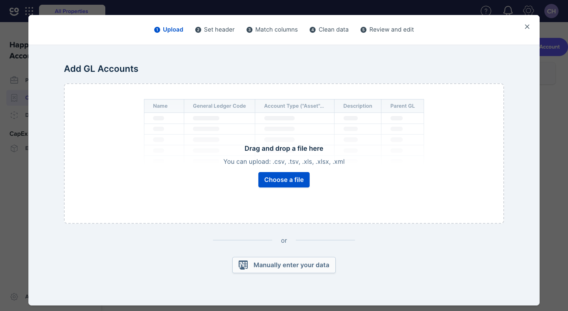Select Manually enter your data

284,265
